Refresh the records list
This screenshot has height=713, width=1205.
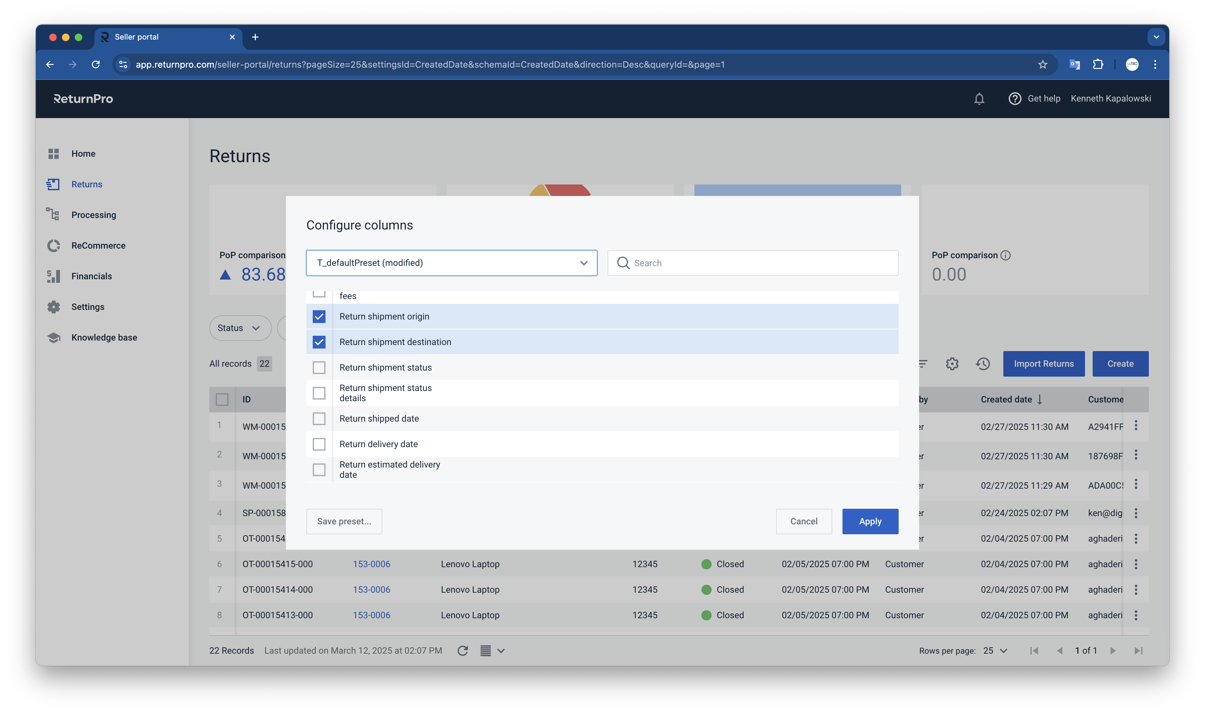pos(462,650)
